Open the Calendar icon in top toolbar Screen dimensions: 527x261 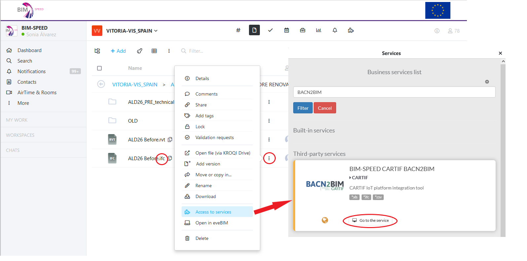tap(287, 30)
